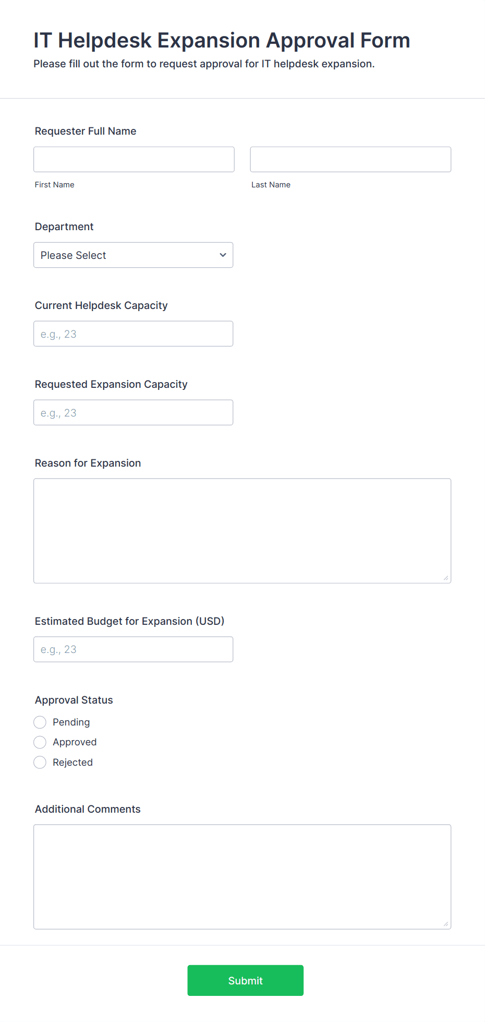Focus the Current Helpdesk Capacity field
The height and width of the screenshot is (1022, 485).
pyautogui.click(x=134, y=334)
